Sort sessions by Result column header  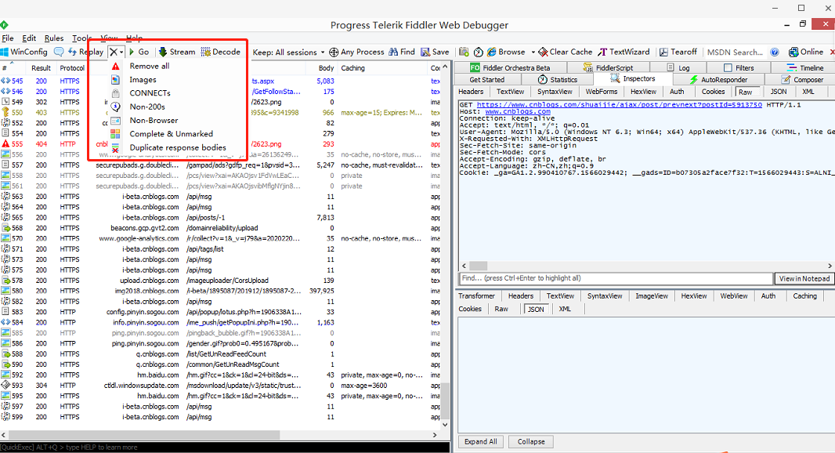(41, 68)
